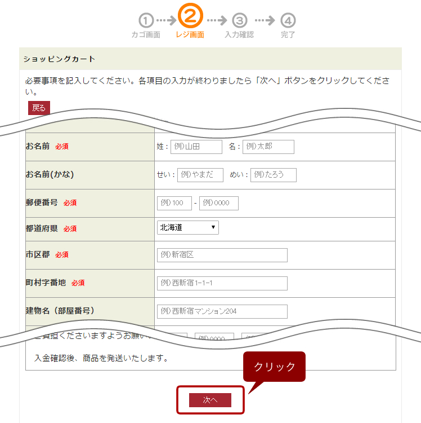Screen dimensions: 421x423
Task: Click the 建物名(部屋番号) label text
Action: [x=60, y=311]
